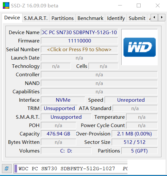Click the refresh device list icon

point(7,169)
